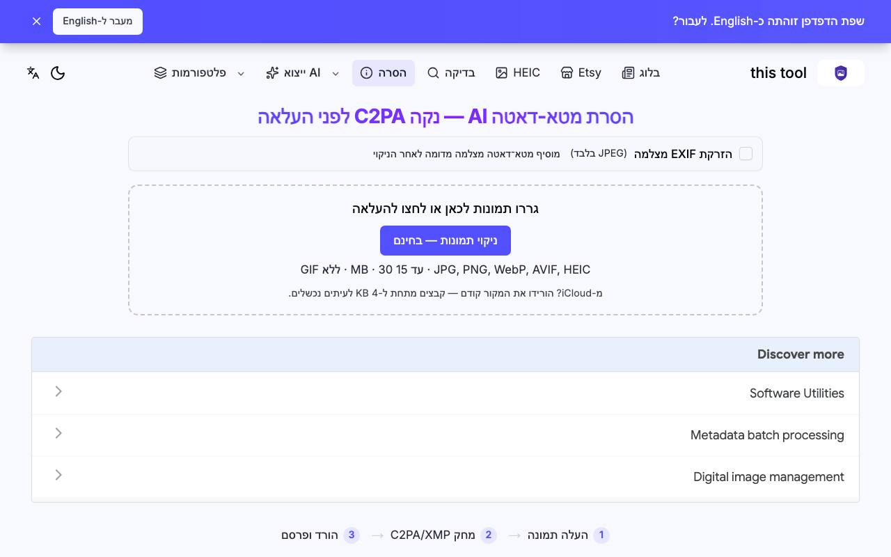Enable the הזרקת EXIF מצלמה checkbox
The width and height of the screenshot is (891, 557).
(x=746, y=154)
